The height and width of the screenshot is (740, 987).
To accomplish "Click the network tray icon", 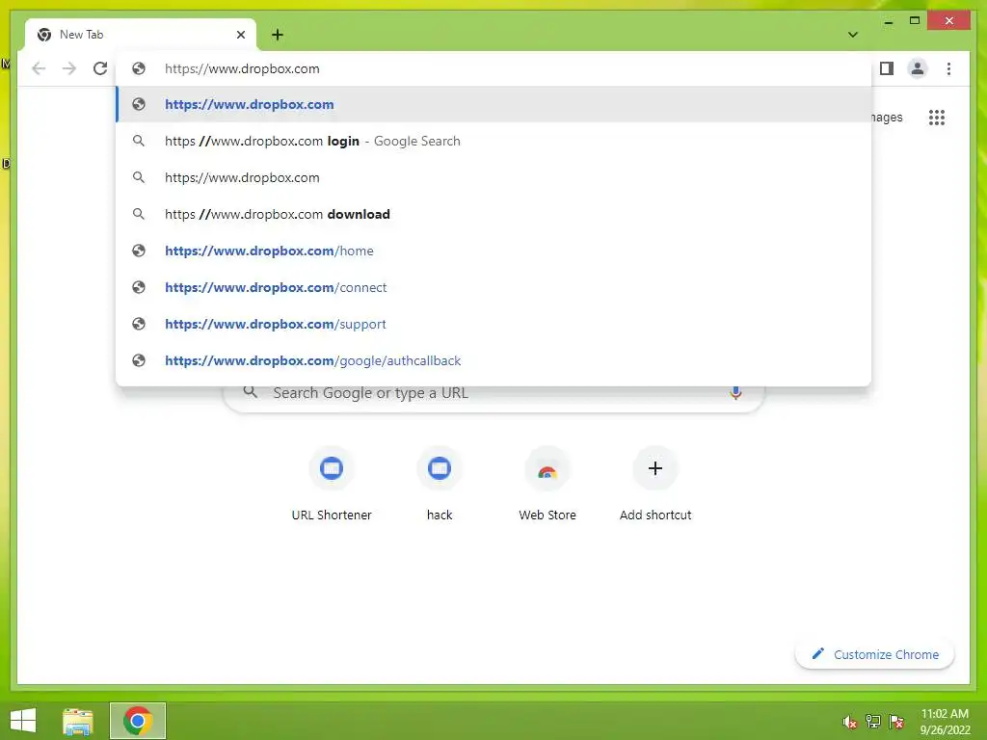I will pyautogui.click(x=873, y=722).
